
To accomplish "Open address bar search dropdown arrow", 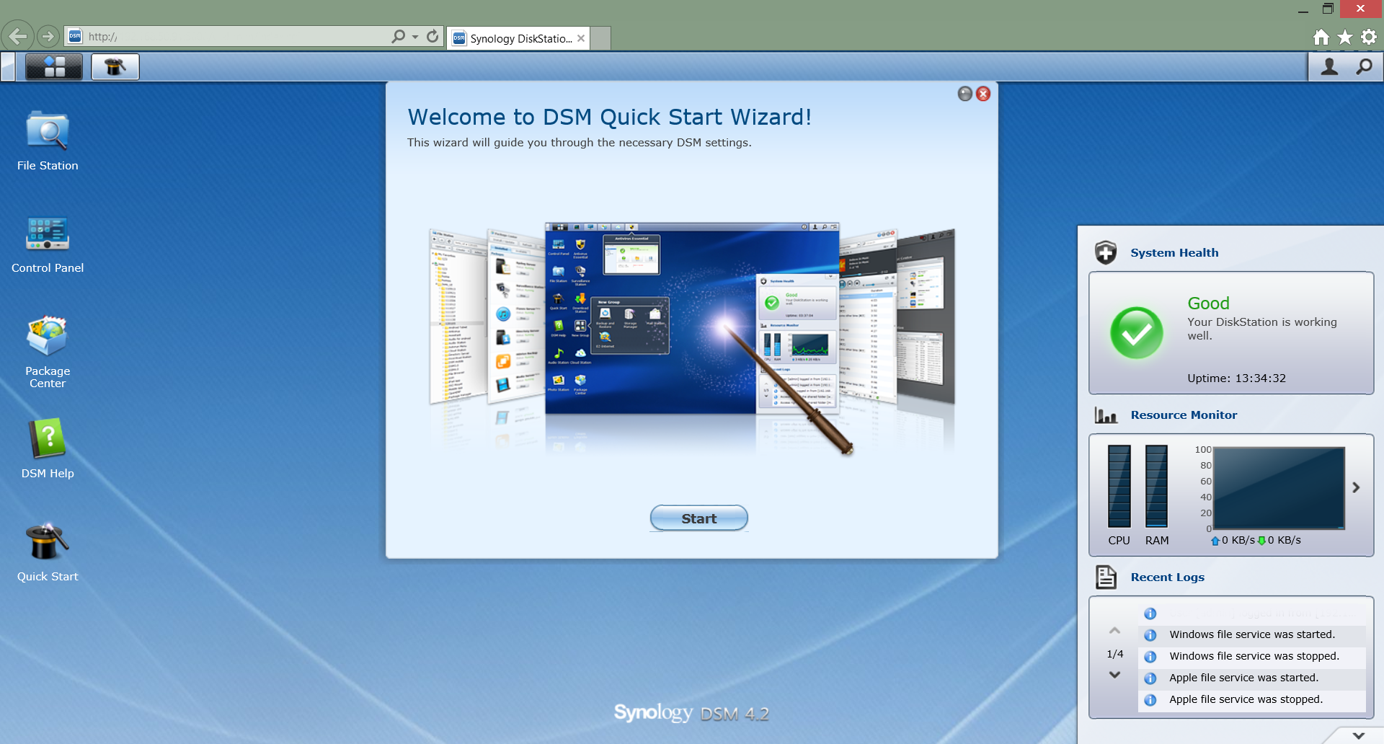I will click(415, 37).
